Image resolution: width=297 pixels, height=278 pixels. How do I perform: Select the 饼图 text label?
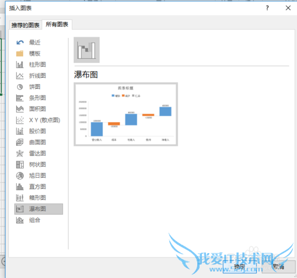pyautogui.click(x=35, y=87)
